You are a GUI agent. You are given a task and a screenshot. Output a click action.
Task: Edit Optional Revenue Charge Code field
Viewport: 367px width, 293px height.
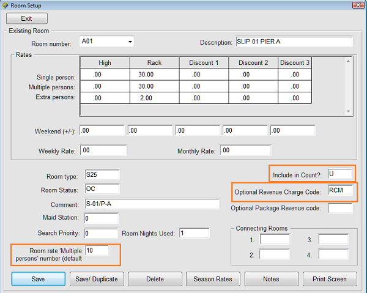[x=340, y=190]
